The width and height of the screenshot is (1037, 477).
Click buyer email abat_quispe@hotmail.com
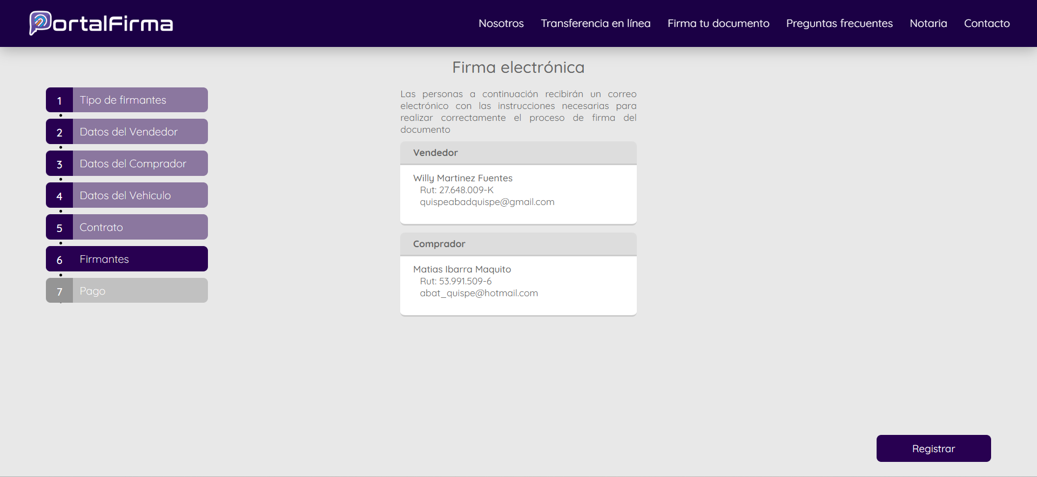pos(479,293)
